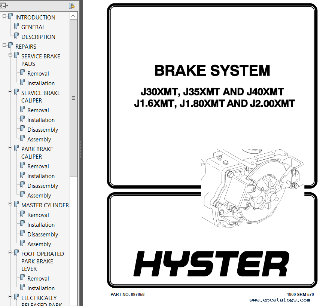Open Removal under SERVICE BRAKE CALIPER
Viewport: 329px width, 306px height.
[38, 110]
